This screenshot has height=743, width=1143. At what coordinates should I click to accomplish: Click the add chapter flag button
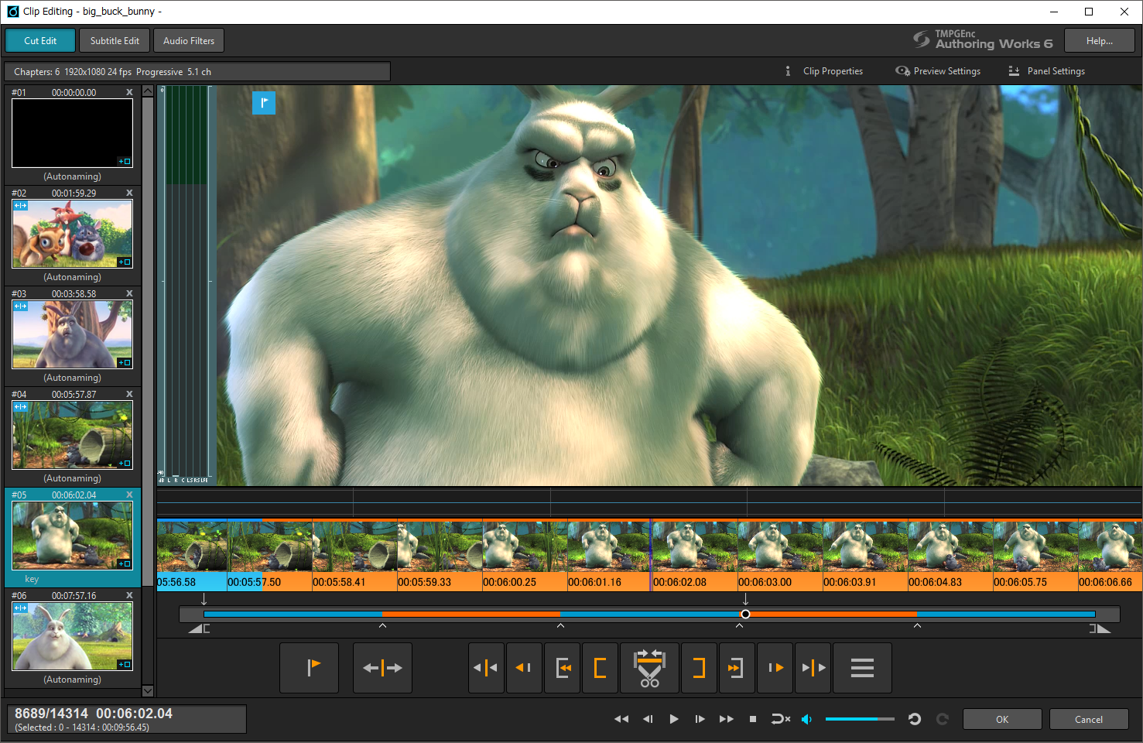click(x=309, y=667)
